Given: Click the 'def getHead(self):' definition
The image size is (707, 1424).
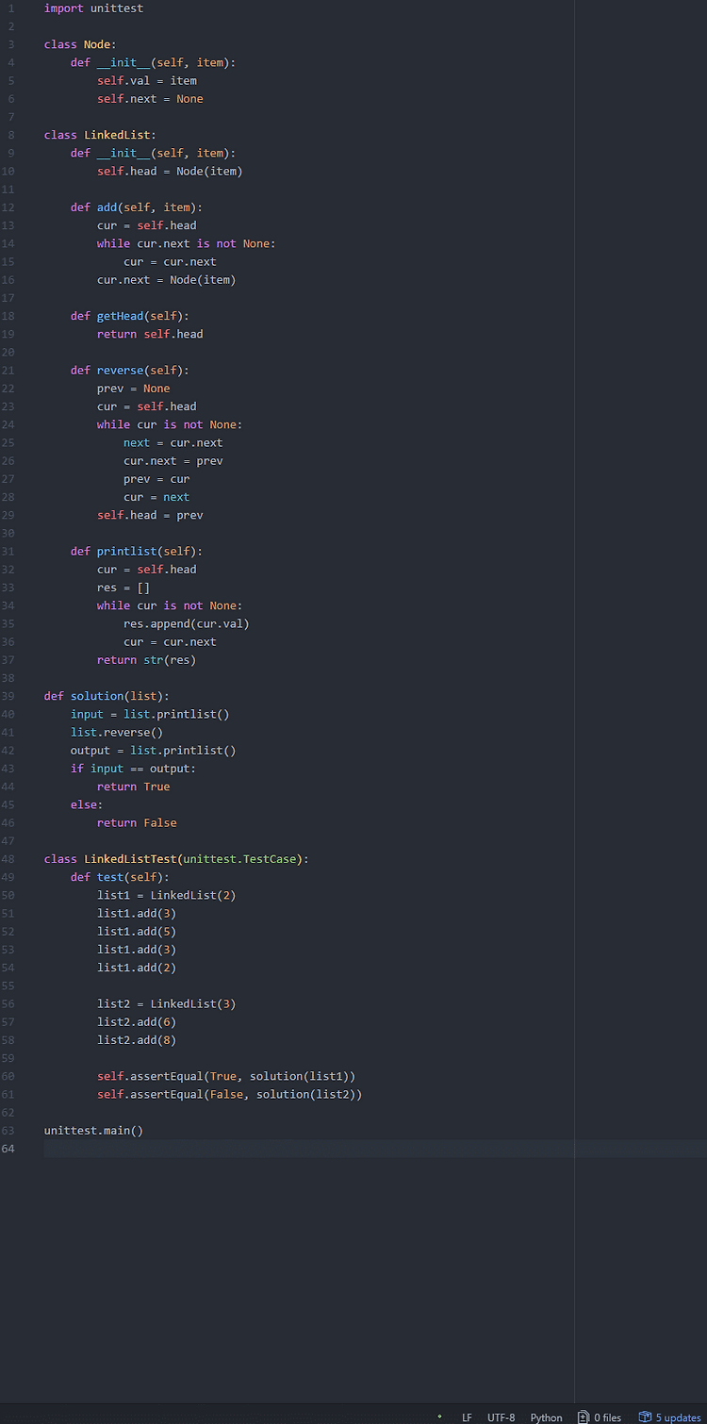Looking at the screenshot, I should 130,316.
